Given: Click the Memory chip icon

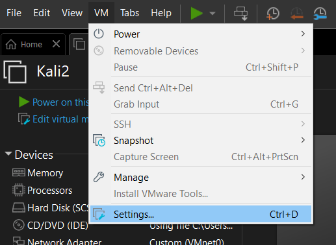Looking at the screenshot, I should click(19, 172).
